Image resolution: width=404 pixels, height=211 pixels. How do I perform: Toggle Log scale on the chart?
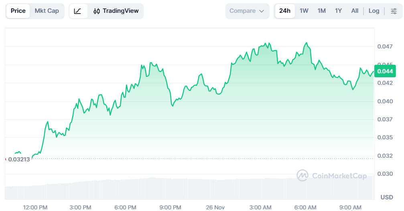click(374, 11)
